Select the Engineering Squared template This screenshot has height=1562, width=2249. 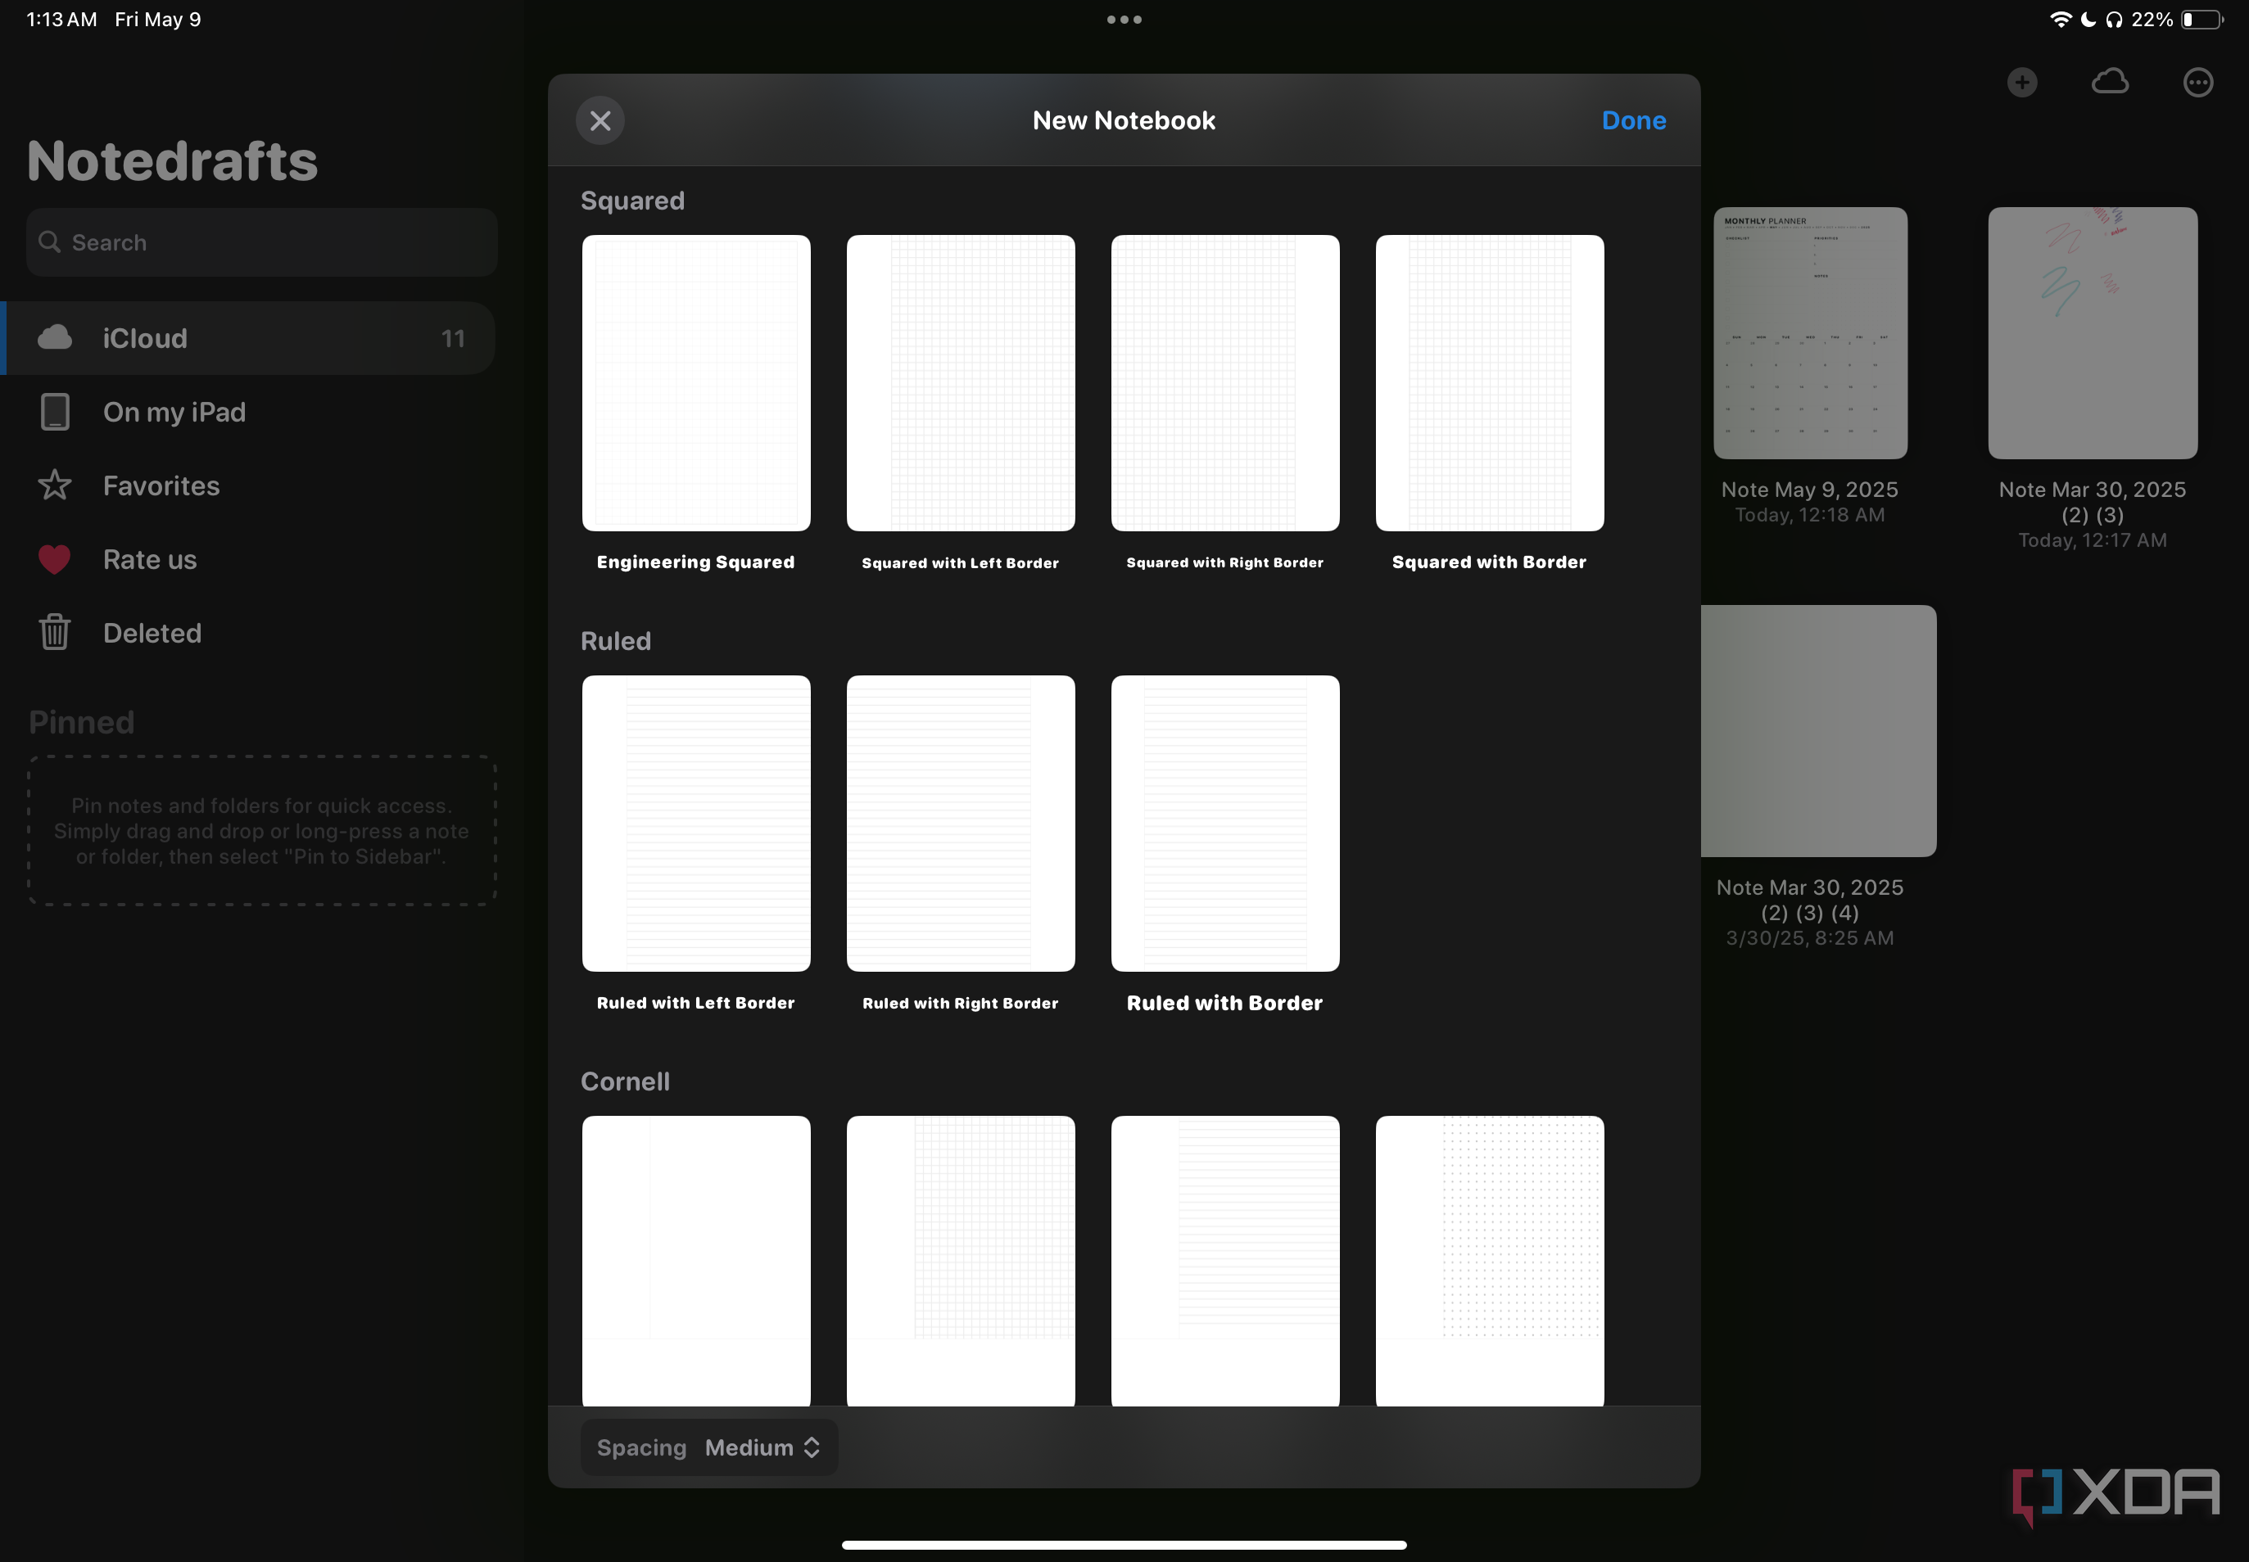point(695,384)
